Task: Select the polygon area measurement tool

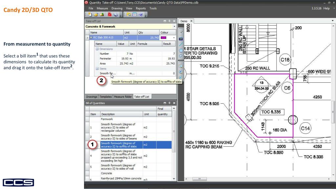Action: pos(181,50)
